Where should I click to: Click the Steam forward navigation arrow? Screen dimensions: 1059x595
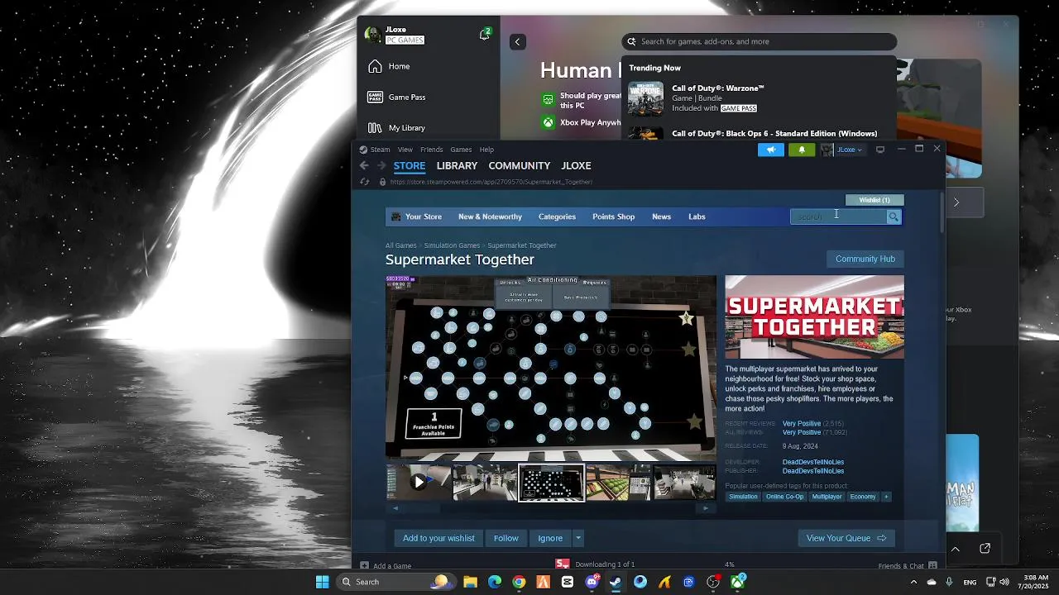pos(381,165)
